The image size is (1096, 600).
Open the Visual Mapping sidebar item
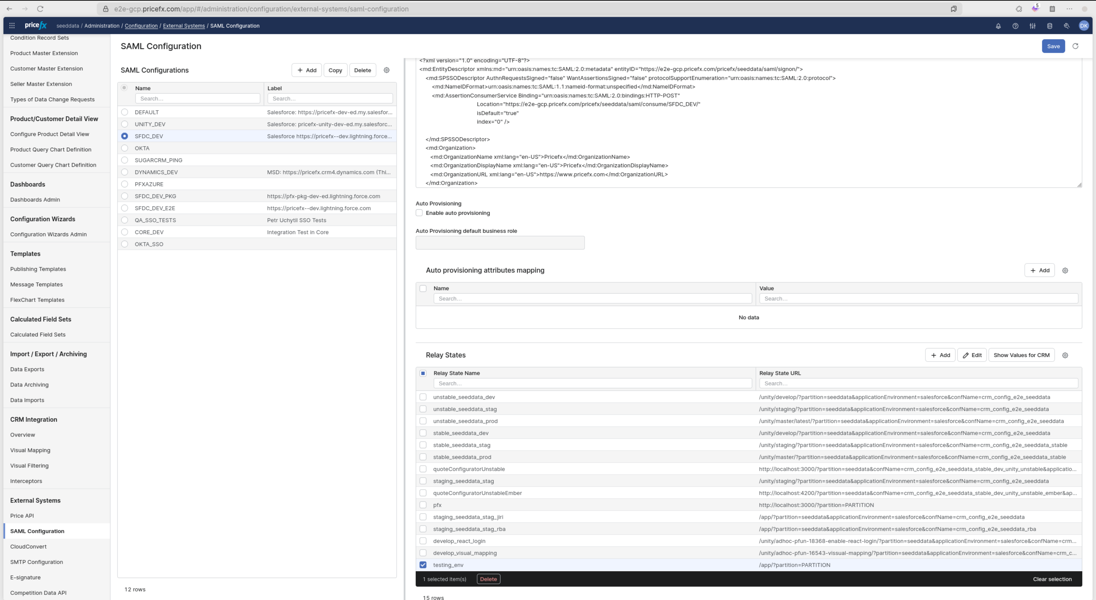click(x=30, y=450)
